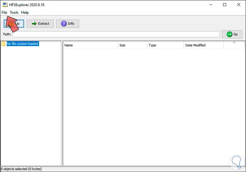
Task: Sort by the Size column header
Action: (x=132, y=45)
